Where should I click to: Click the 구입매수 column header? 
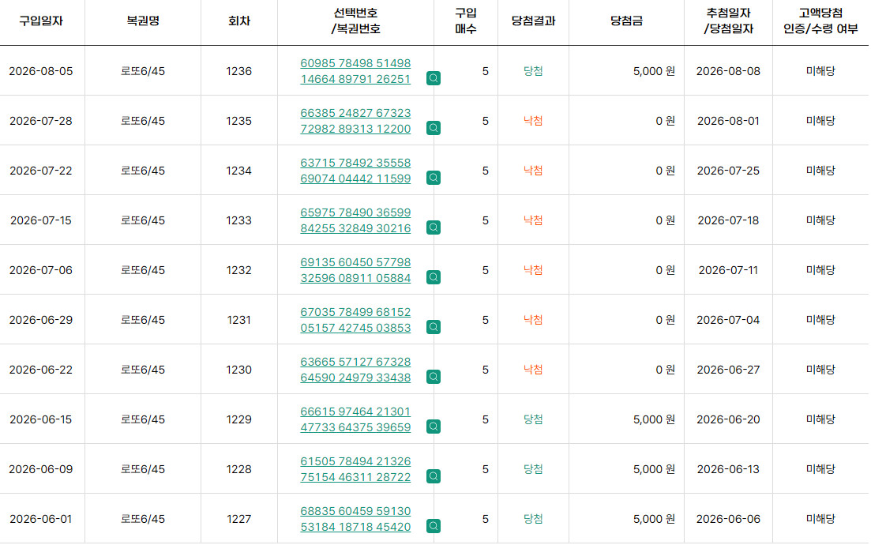(465, 21)
